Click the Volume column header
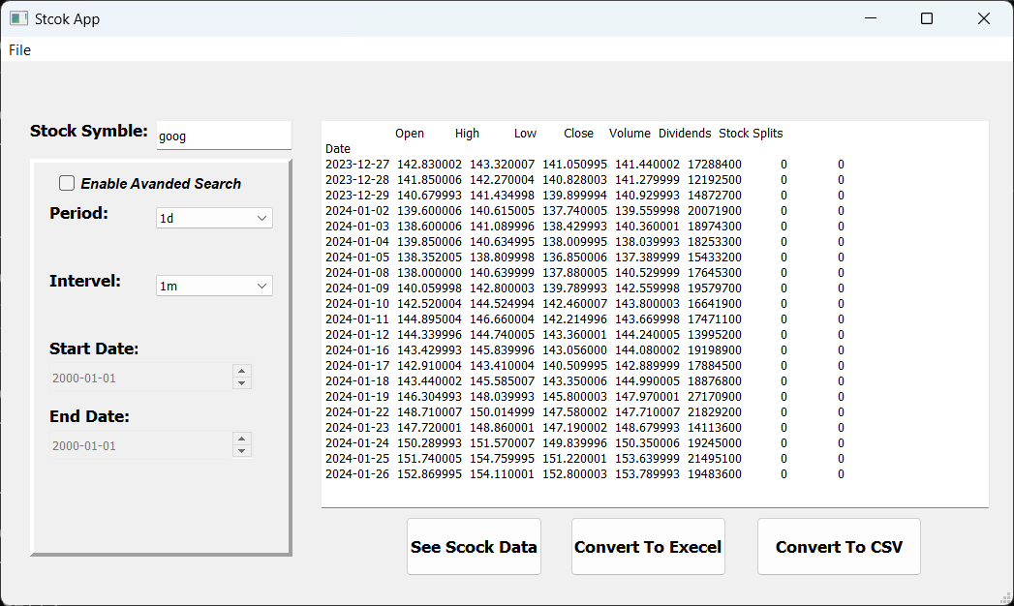The width and height of the screenshot is (1014, 606). point(630,133)
